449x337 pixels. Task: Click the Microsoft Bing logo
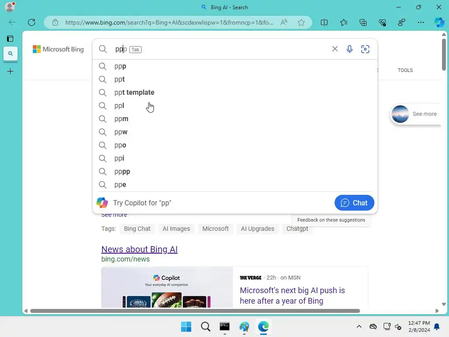[x=58, y=49]
